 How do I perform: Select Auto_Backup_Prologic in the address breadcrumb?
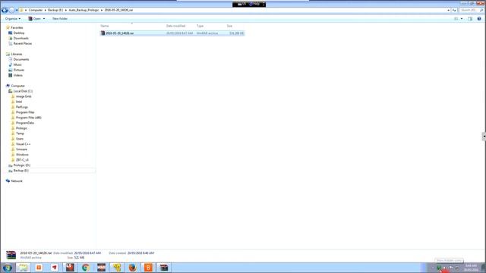[84, 10]
